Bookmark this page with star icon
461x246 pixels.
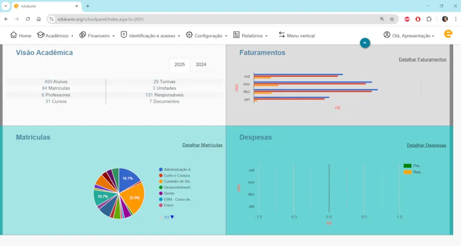(392, 19)
